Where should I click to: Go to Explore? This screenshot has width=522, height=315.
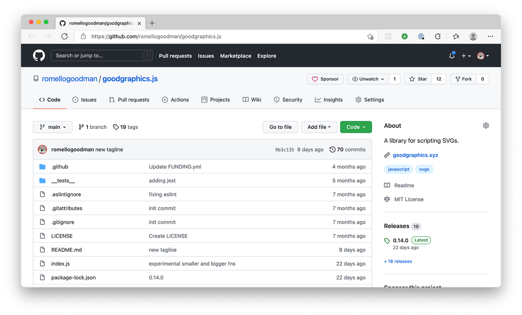pos(267,56)
